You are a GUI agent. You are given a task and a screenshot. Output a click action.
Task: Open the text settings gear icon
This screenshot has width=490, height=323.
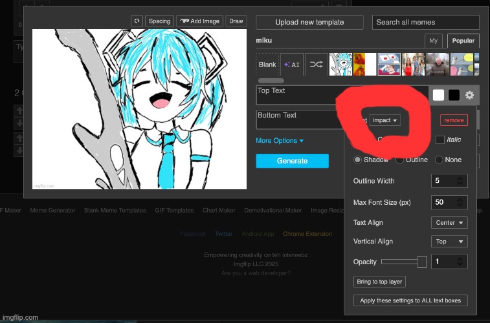(x=470, y=95)
